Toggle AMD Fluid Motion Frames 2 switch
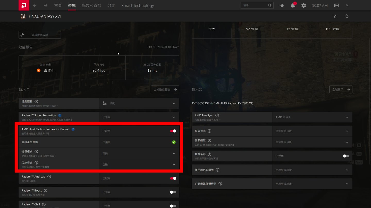 tap(173, 131)
